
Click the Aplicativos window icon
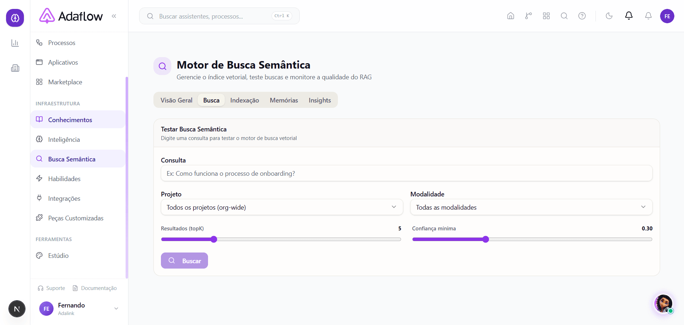pyautogui.click(x=39, y=62)
